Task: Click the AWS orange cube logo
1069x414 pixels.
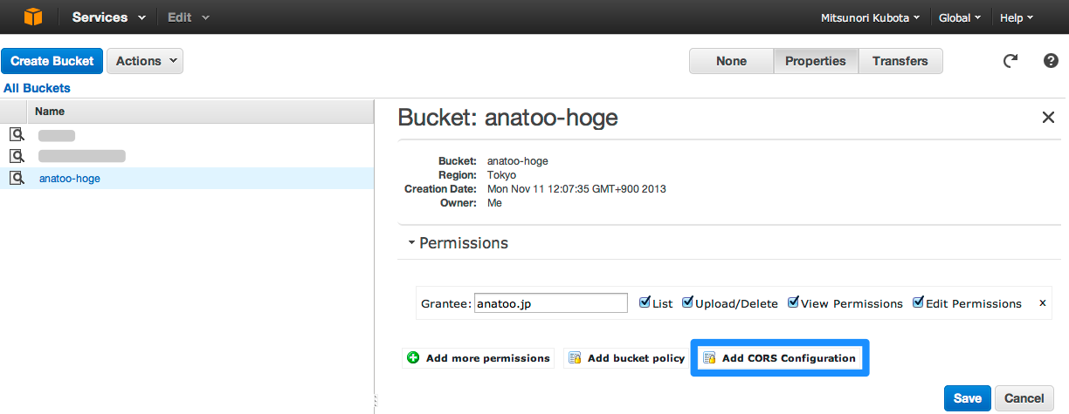Action: pyautogui.click(x=33, y=17)
